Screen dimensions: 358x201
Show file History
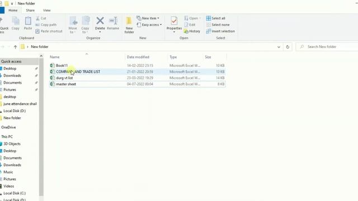(x=192, y=31)
